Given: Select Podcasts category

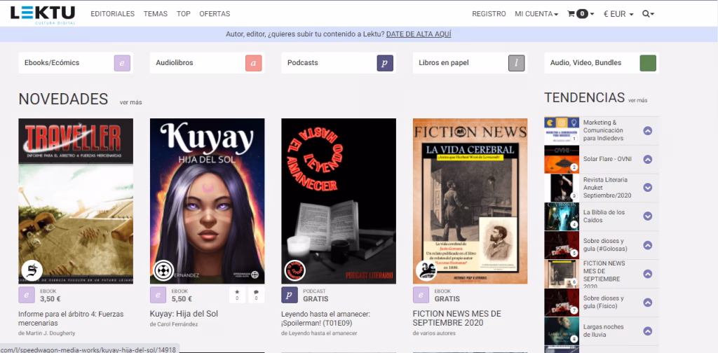Looking at the screenshot, I should click(x=339, y=63).
